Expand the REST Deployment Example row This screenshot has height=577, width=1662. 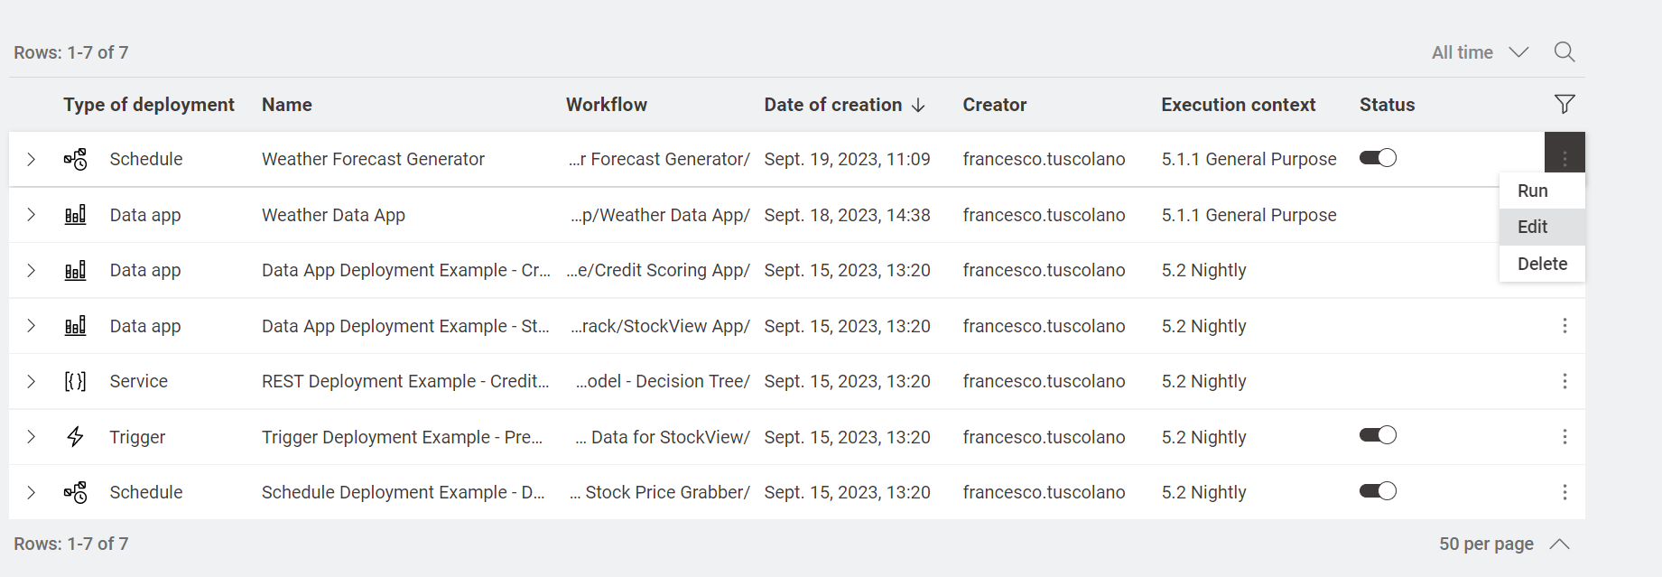tap(32, 381)
